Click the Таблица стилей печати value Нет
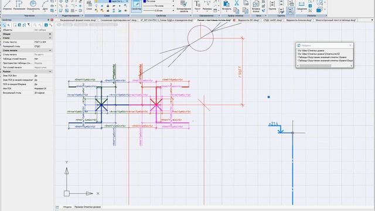 tap(36, 59)
